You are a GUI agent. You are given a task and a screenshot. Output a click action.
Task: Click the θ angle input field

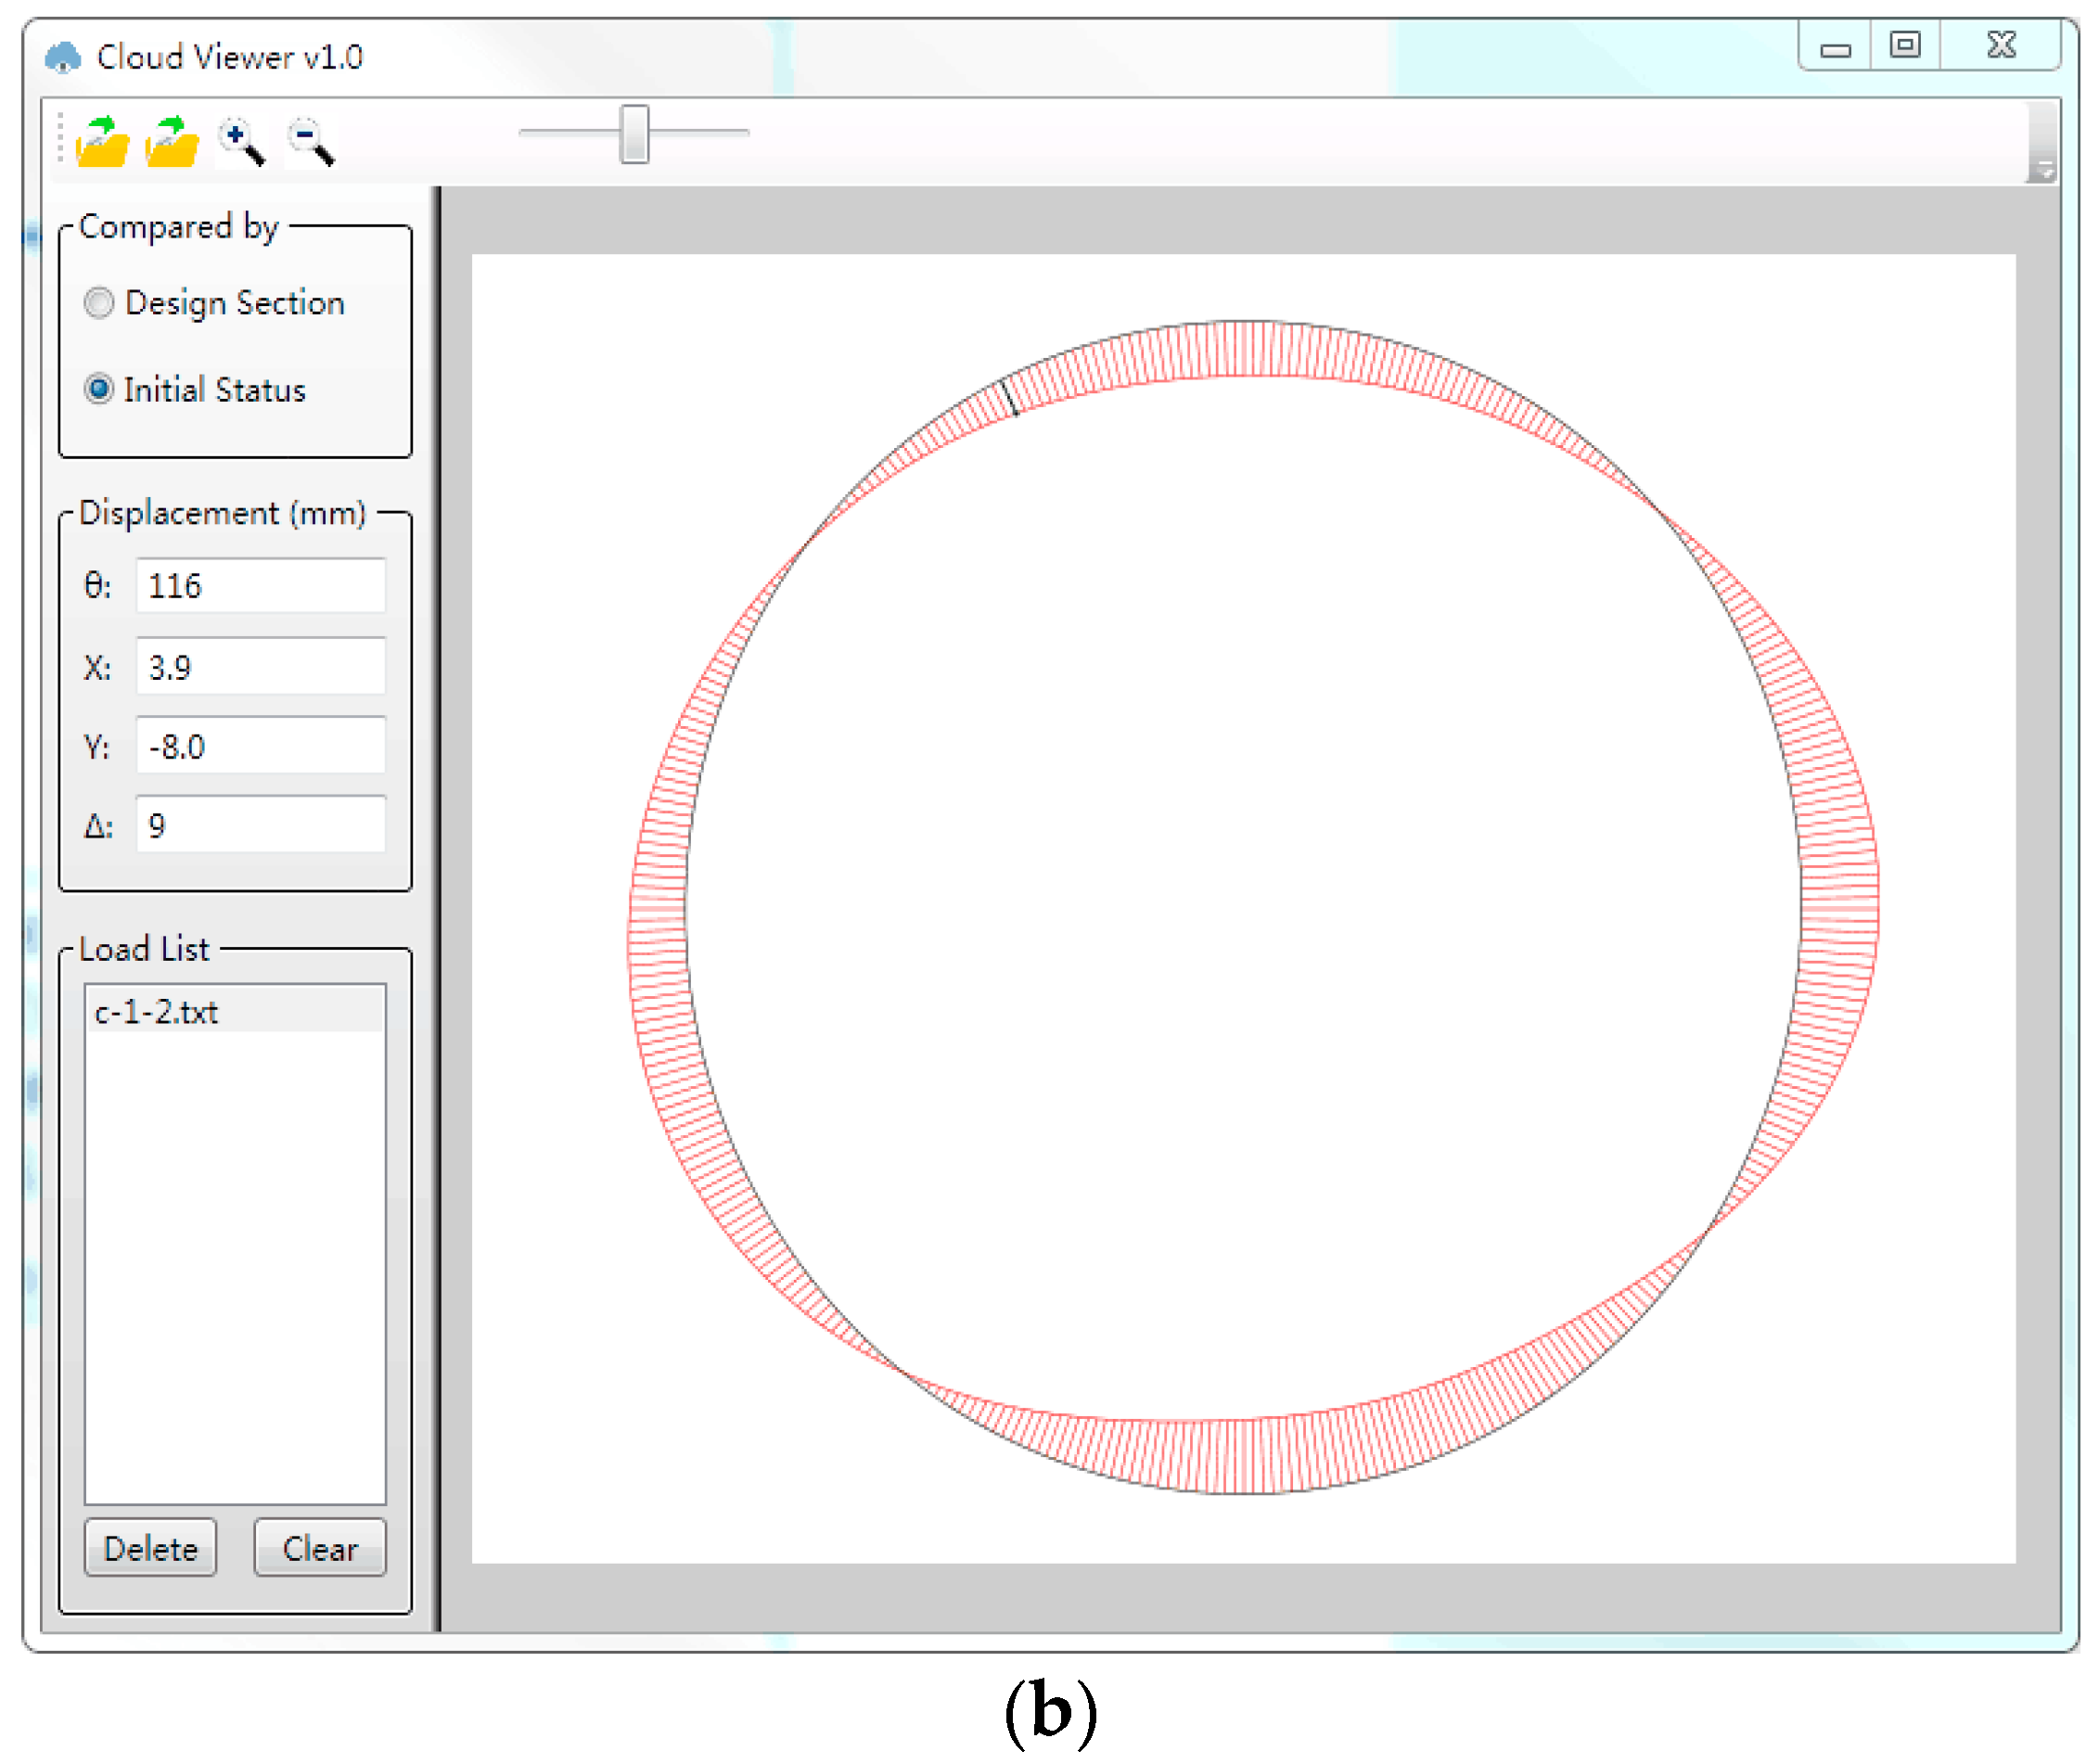[260, 586]
